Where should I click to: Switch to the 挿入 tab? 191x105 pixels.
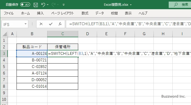coord(40,13)
